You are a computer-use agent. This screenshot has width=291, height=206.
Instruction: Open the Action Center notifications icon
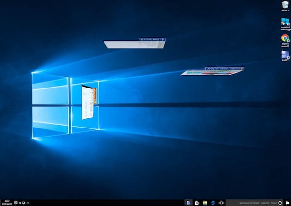tap(16, 203)
